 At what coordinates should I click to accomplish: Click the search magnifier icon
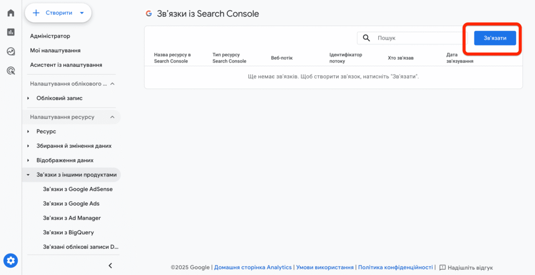tap(366, 38)
